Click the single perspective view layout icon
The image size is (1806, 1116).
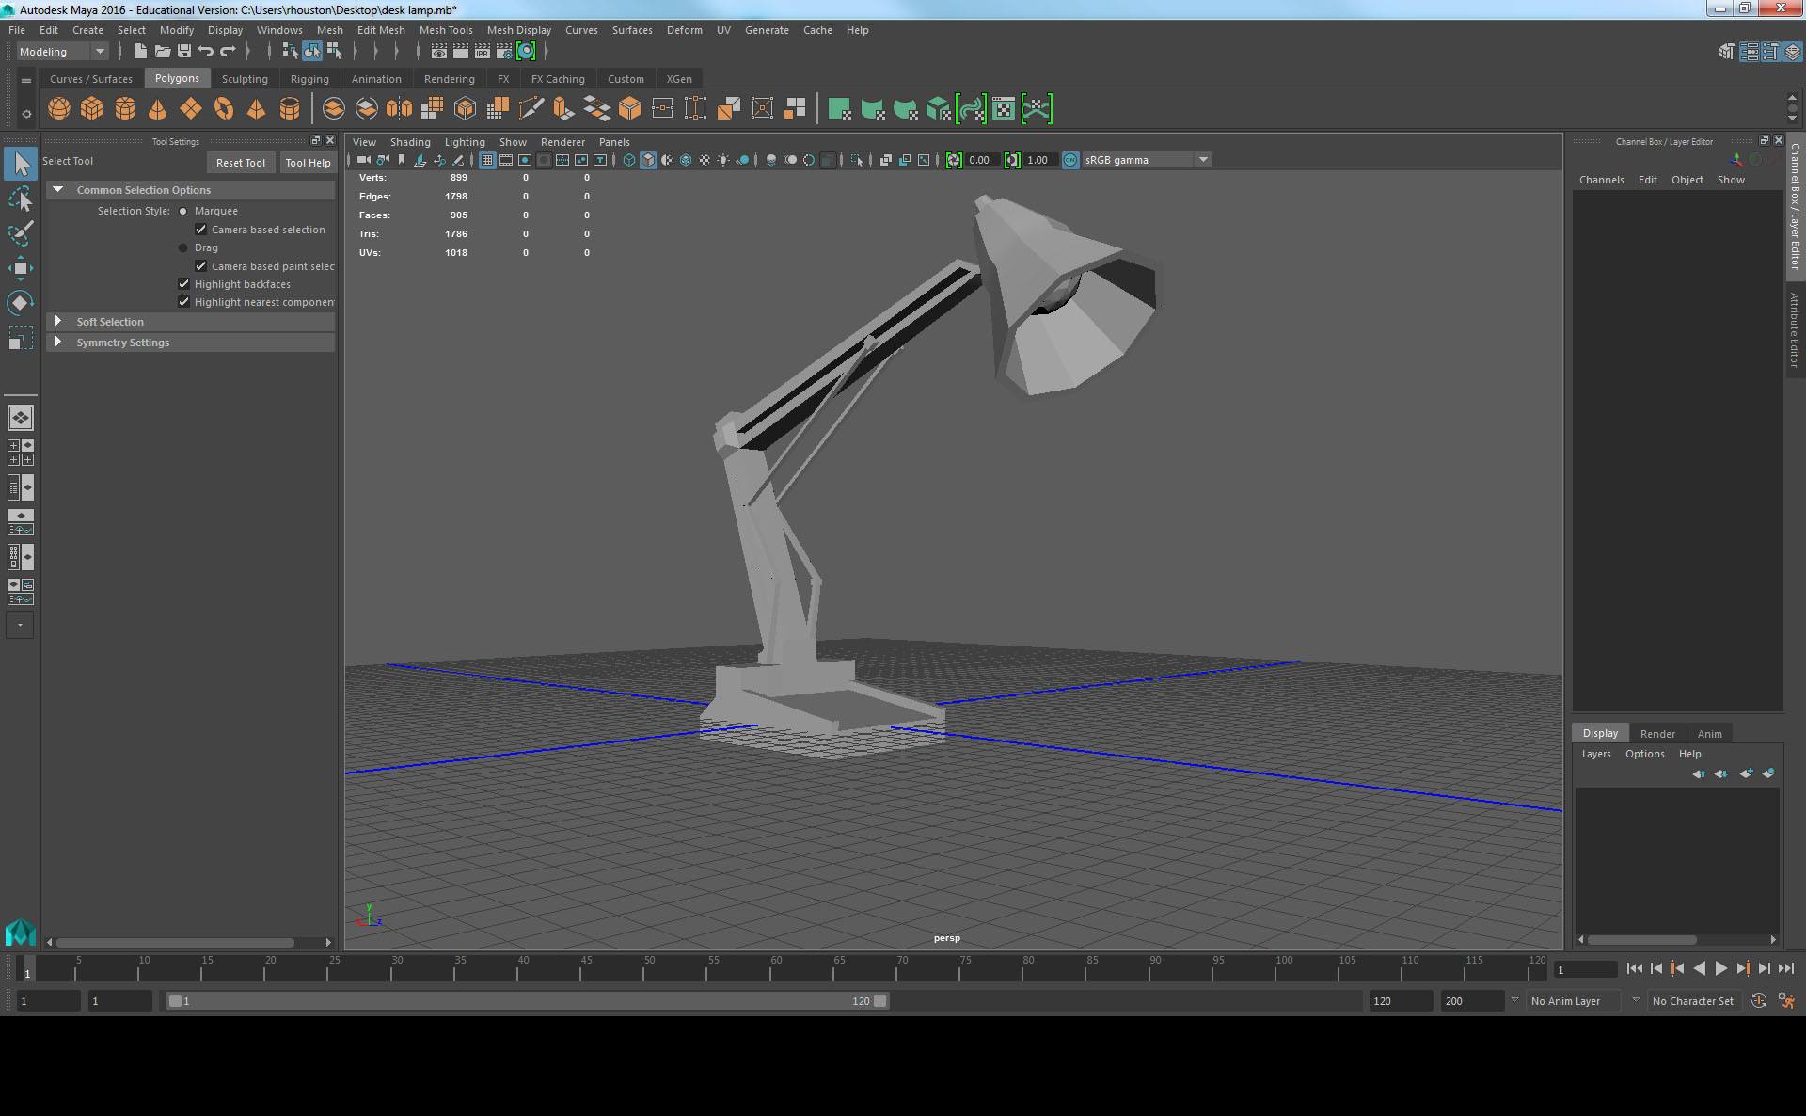[21, 417]
